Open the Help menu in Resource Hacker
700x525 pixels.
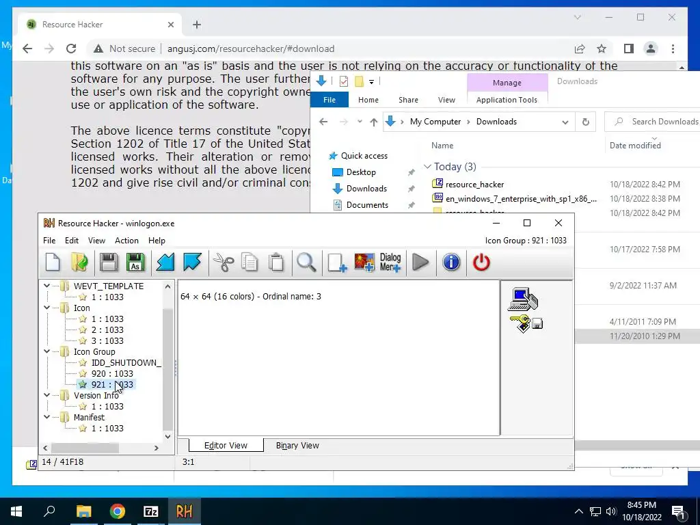[x=157, y=240]
